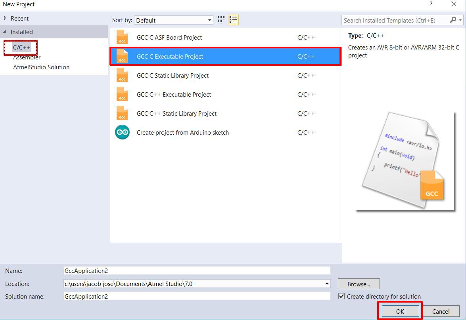Select GCC C Executable Project template
The image size is (466, 320).
click(x=226, y=56)
